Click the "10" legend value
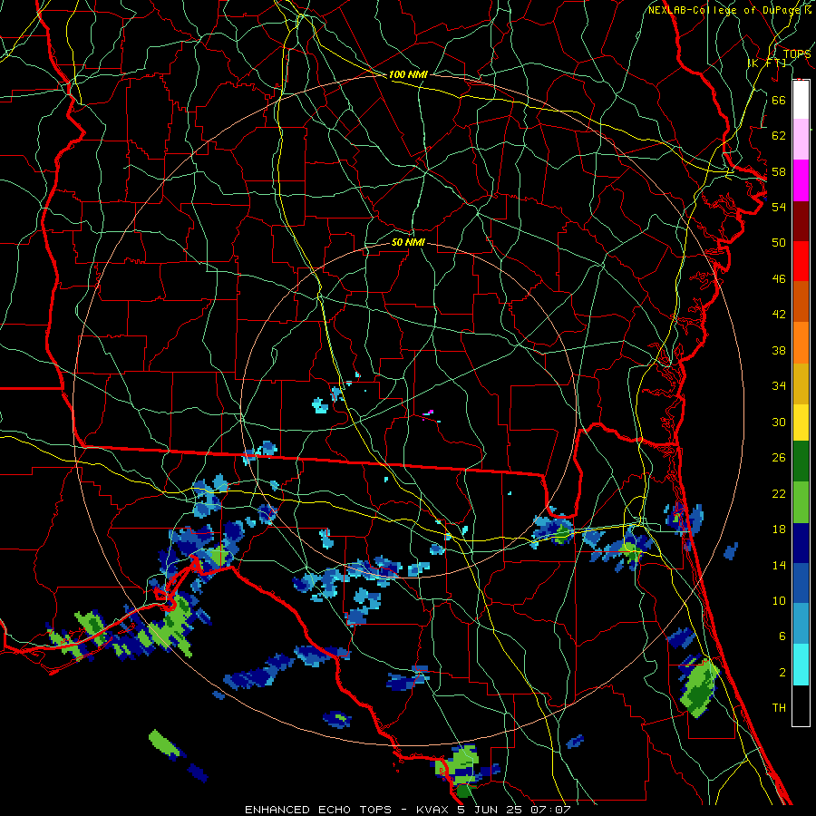This screenshot has height=816, width=816. pos(779,601)
